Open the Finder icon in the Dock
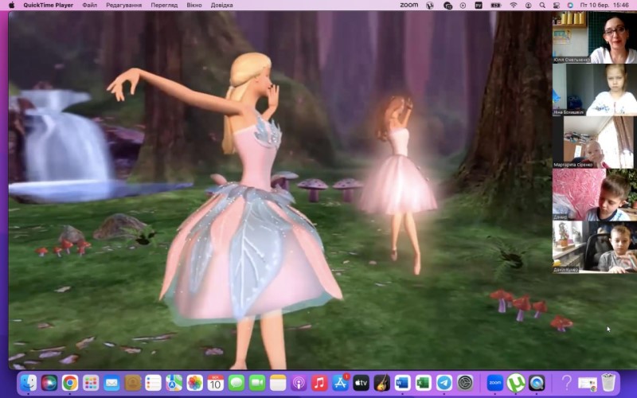637x398 pixels. (x=29, y=383)
